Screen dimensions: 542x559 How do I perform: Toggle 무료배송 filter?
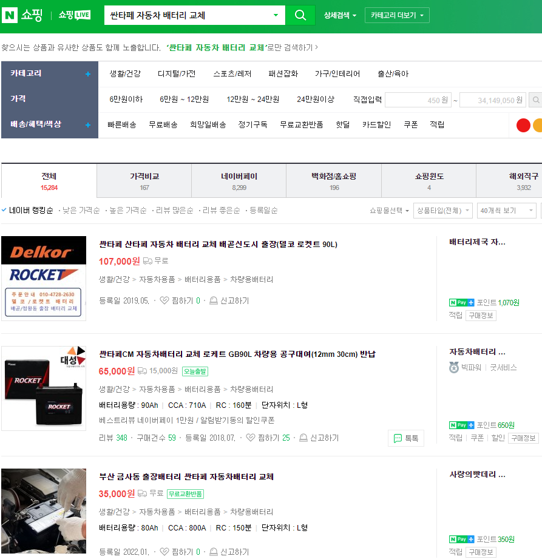click(x=163, y=125)
